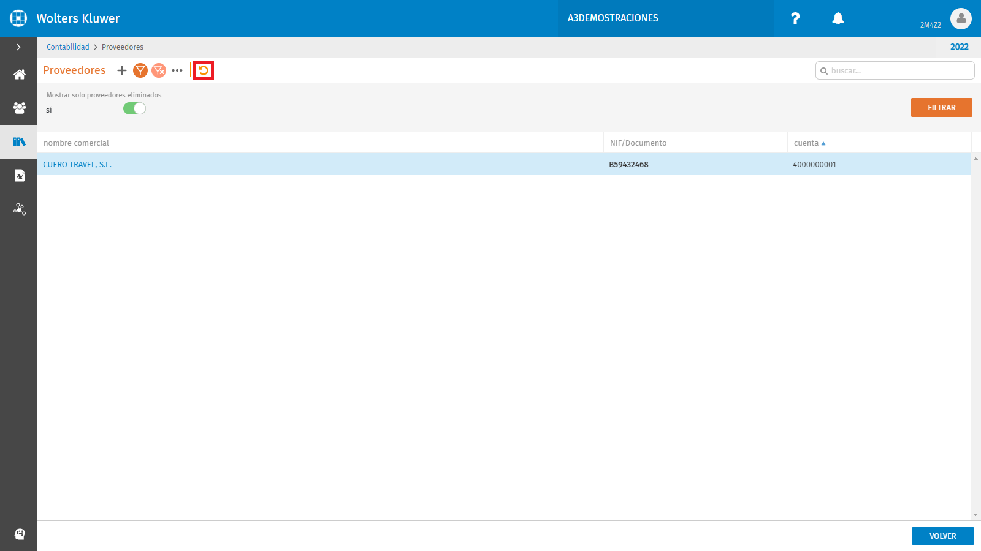Click the buscar search field
The image size is (981, 551).
895,71
